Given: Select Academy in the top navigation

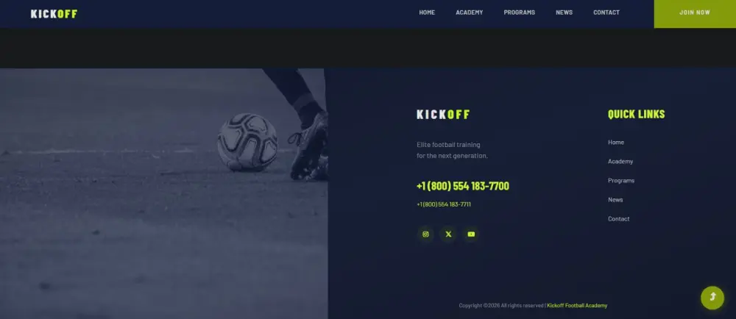Looking at the screenshot, I should [469, 12].
